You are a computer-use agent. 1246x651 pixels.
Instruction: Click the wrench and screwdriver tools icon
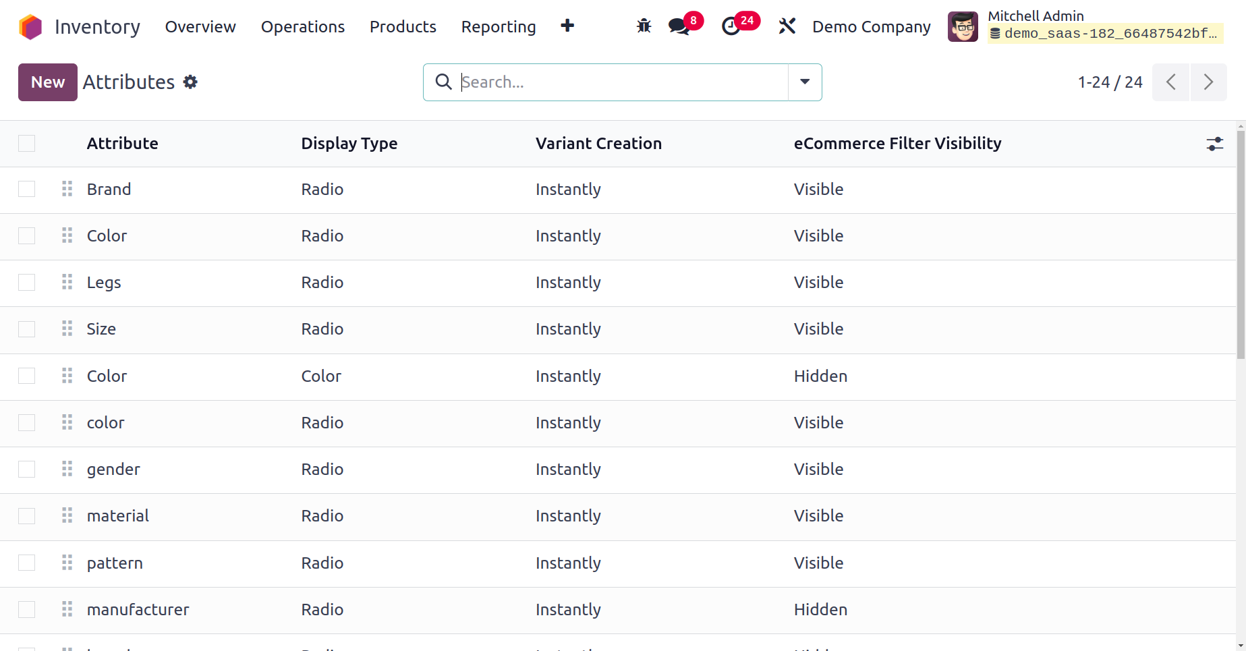click(x=787, y=26)
